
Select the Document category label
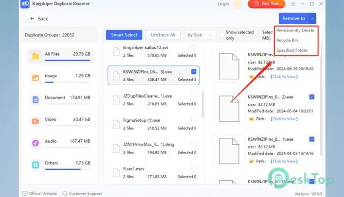tap(55, 98)
